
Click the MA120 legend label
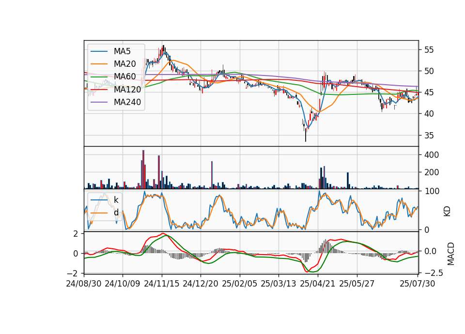point(127,90)
